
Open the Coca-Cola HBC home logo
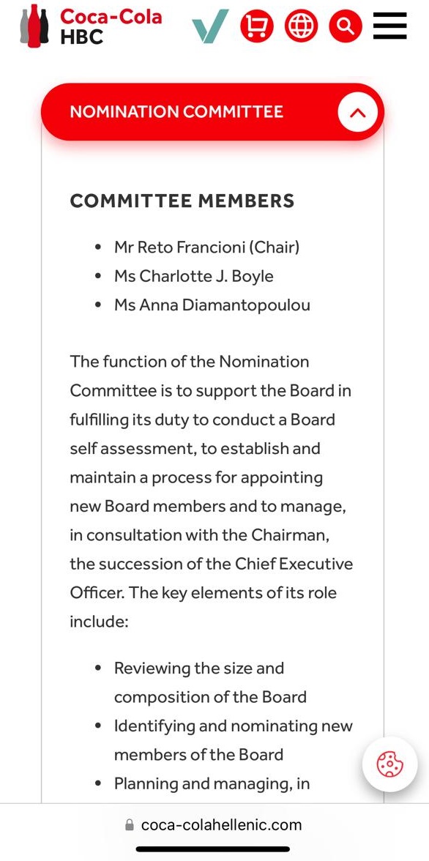[92, 25]
